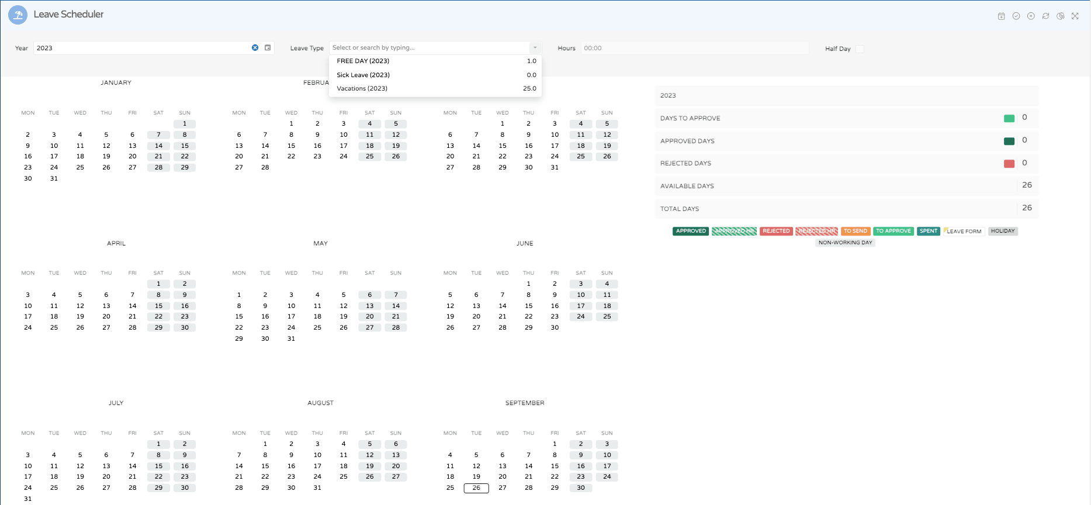
Task: Click the reject X circle icon
Action: [1031, 16]
